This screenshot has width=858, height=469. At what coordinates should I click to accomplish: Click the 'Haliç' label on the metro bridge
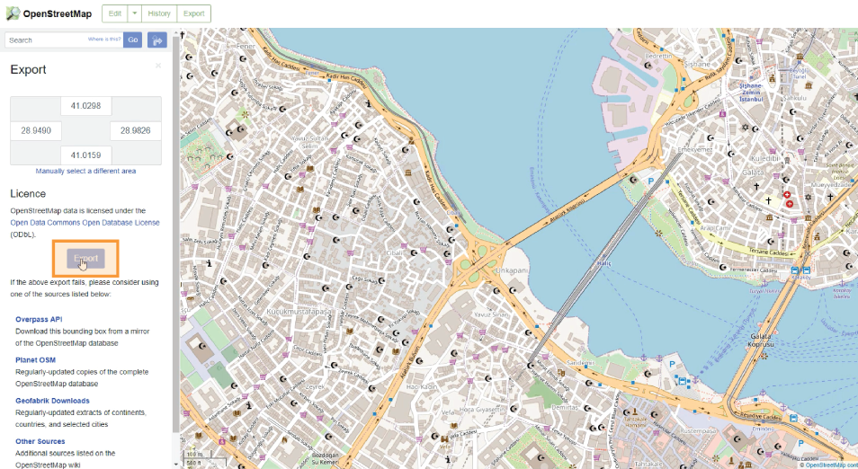tap(603, 263)
